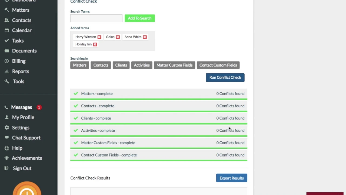The width and height of the screenshot is (346, 195).
Task: Remove the Anna Whire search term
Action: coord(145,37)
